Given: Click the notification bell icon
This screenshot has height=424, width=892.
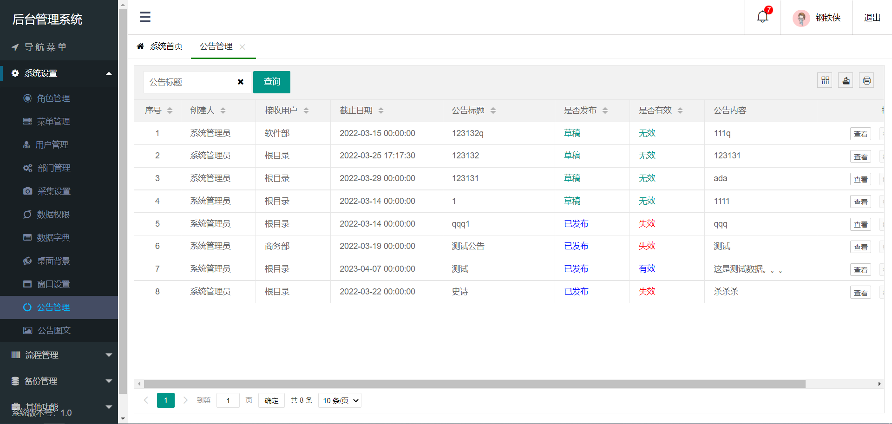Looking at the screenshot, I should [x=762, y=15].
